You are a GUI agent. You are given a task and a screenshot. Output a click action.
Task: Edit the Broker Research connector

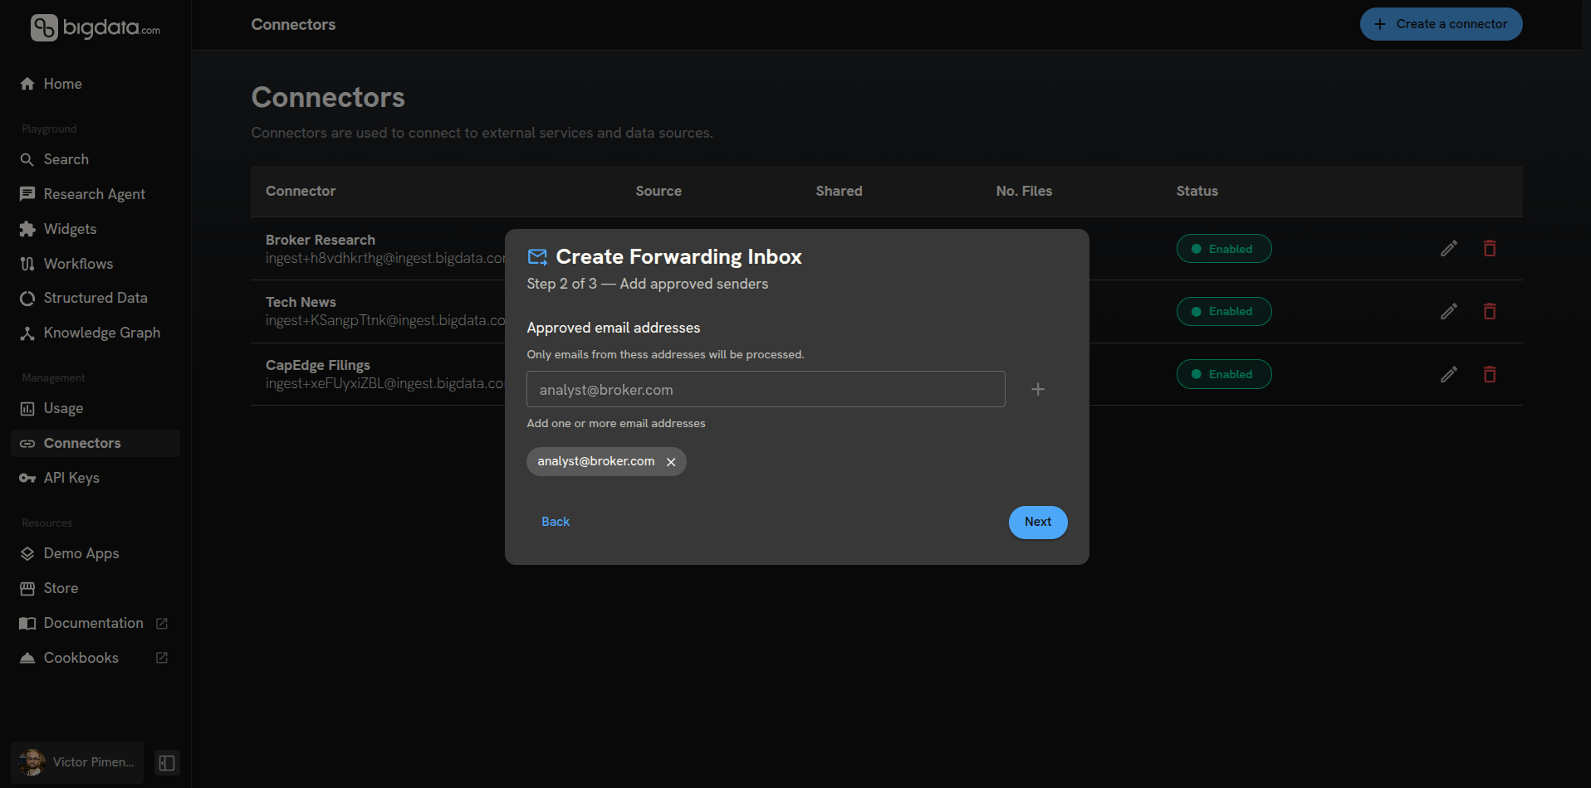(1449, 249)
